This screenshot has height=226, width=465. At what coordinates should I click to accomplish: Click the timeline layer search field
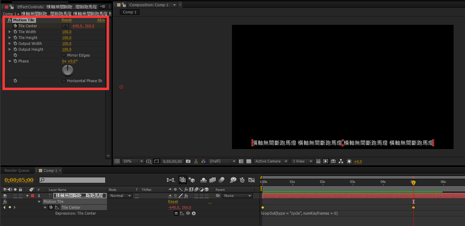coord(72,180)
